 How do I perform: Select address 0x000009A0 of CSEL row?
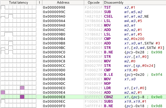pyautogui.click(x=54, y=17)
